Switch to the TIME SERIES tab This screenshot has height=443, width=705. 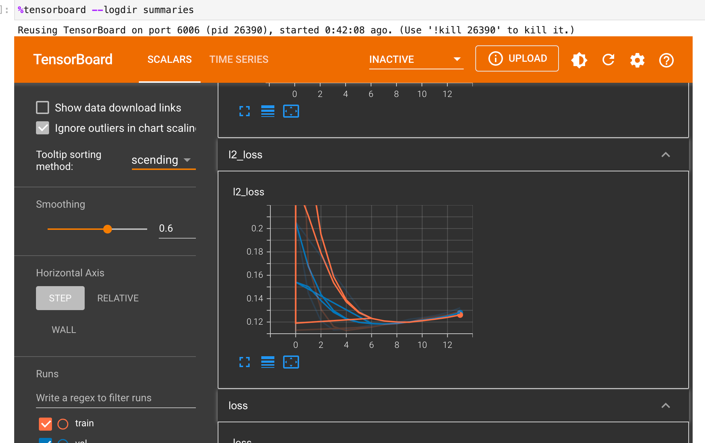pyautogui.click(x=239, y=60)
